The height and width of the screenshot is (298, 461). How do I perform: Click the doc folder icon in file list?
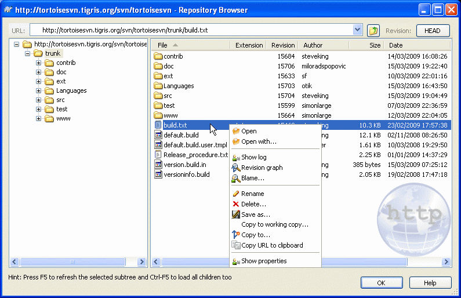[x=158, y=66]
